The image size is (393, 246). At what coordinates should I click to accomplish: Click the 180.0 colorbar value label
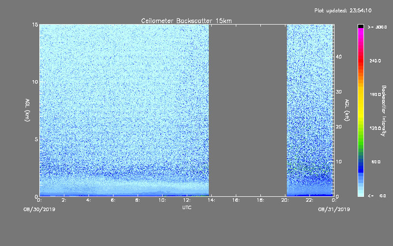pos(375,94)
